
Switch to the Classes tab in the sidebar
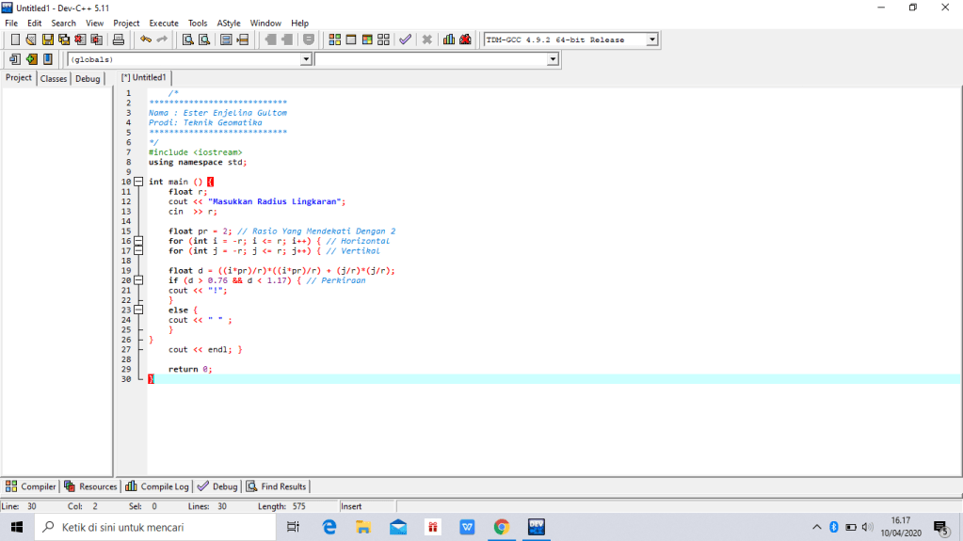(x=54, y=79)
